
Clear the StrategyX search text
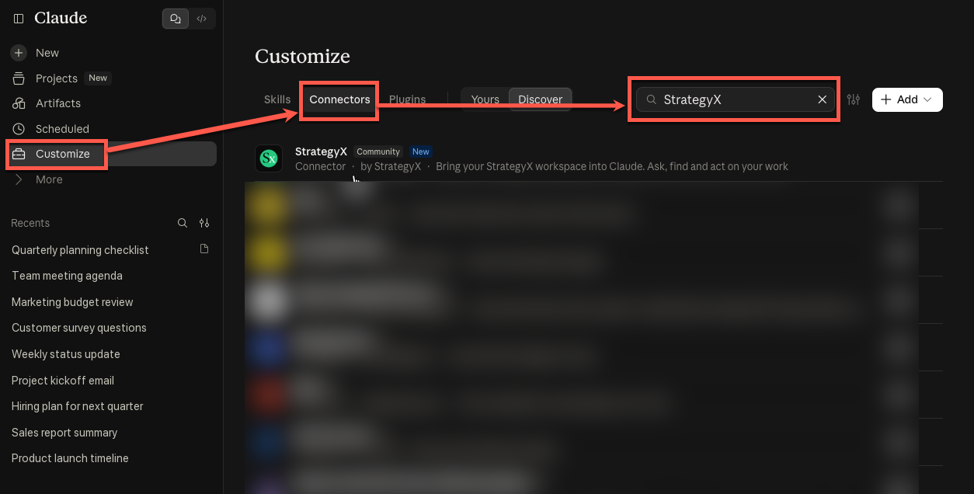[822, 99]
